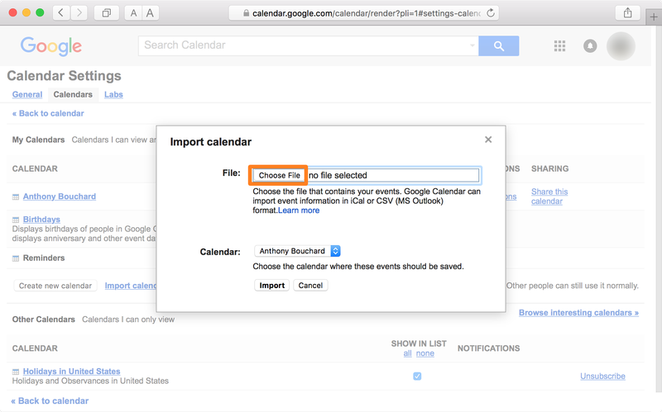Image resolution: width=662 pixels, height=412 pixels.
Task: Click the calendar icon beside Anthony Bouchard
Action: click(16, 197)
